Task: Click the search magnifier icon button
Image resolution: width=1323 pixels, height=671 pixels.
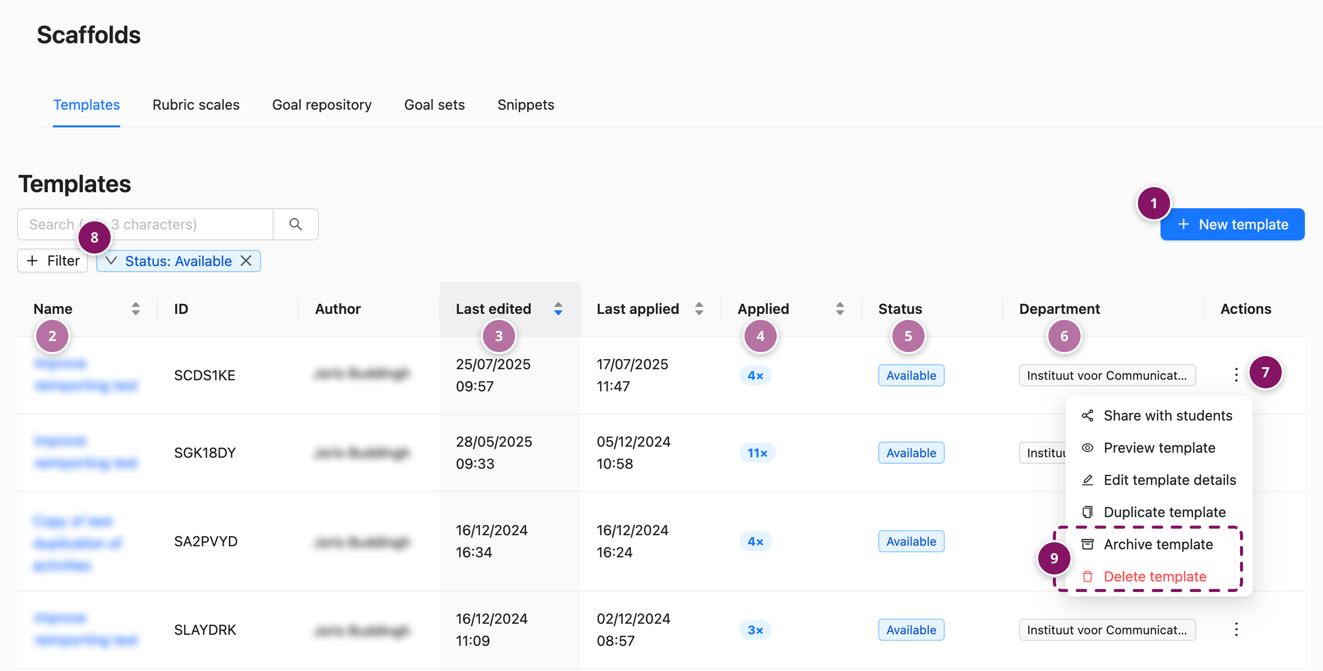Action: click(295, 224)
